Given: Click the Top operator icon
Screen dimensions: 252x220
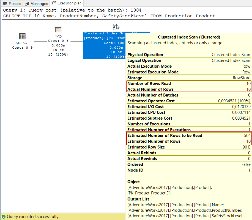Looking at the screenshot, I should (x=58, y=29).
